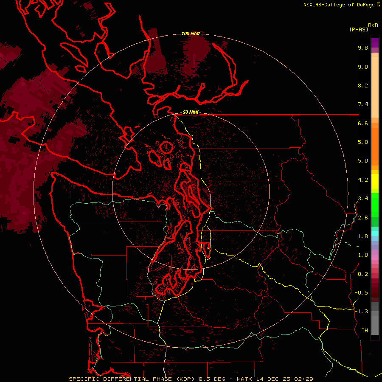Click the DKD unit label above legend
This screenshot has height=382, width=382.
pos(373,25)
